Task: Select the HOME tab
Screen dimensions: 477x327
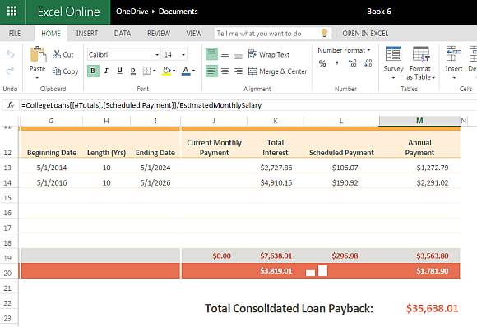Action: point(51,34)
